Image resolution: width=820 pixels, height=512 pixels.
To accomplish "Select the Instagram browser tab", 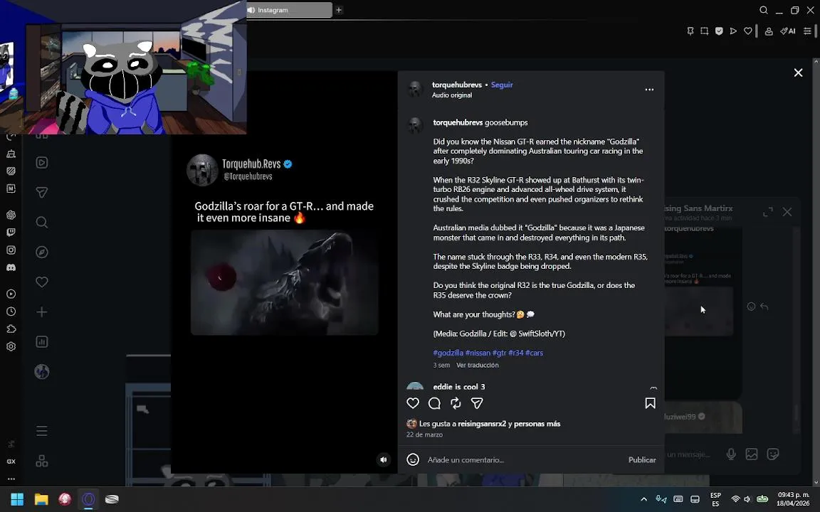I will [289, 10].
